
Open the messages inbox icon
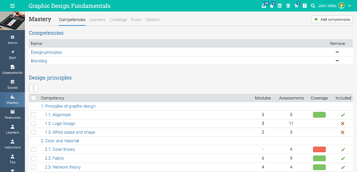click(264, 6)
